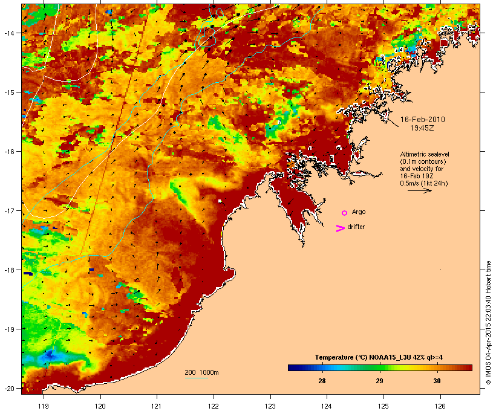Click the 124 longitude axis label

[x=327, y=406]
